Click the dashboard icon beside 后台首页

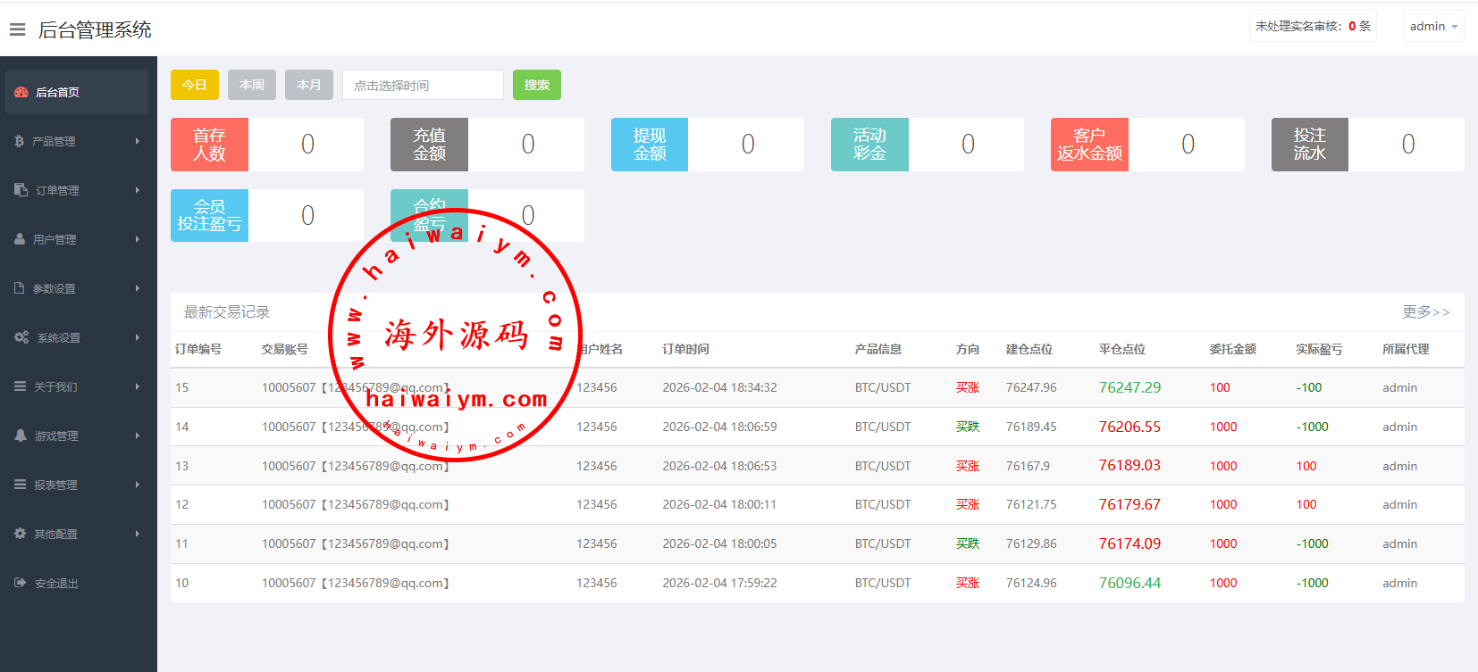21,92
